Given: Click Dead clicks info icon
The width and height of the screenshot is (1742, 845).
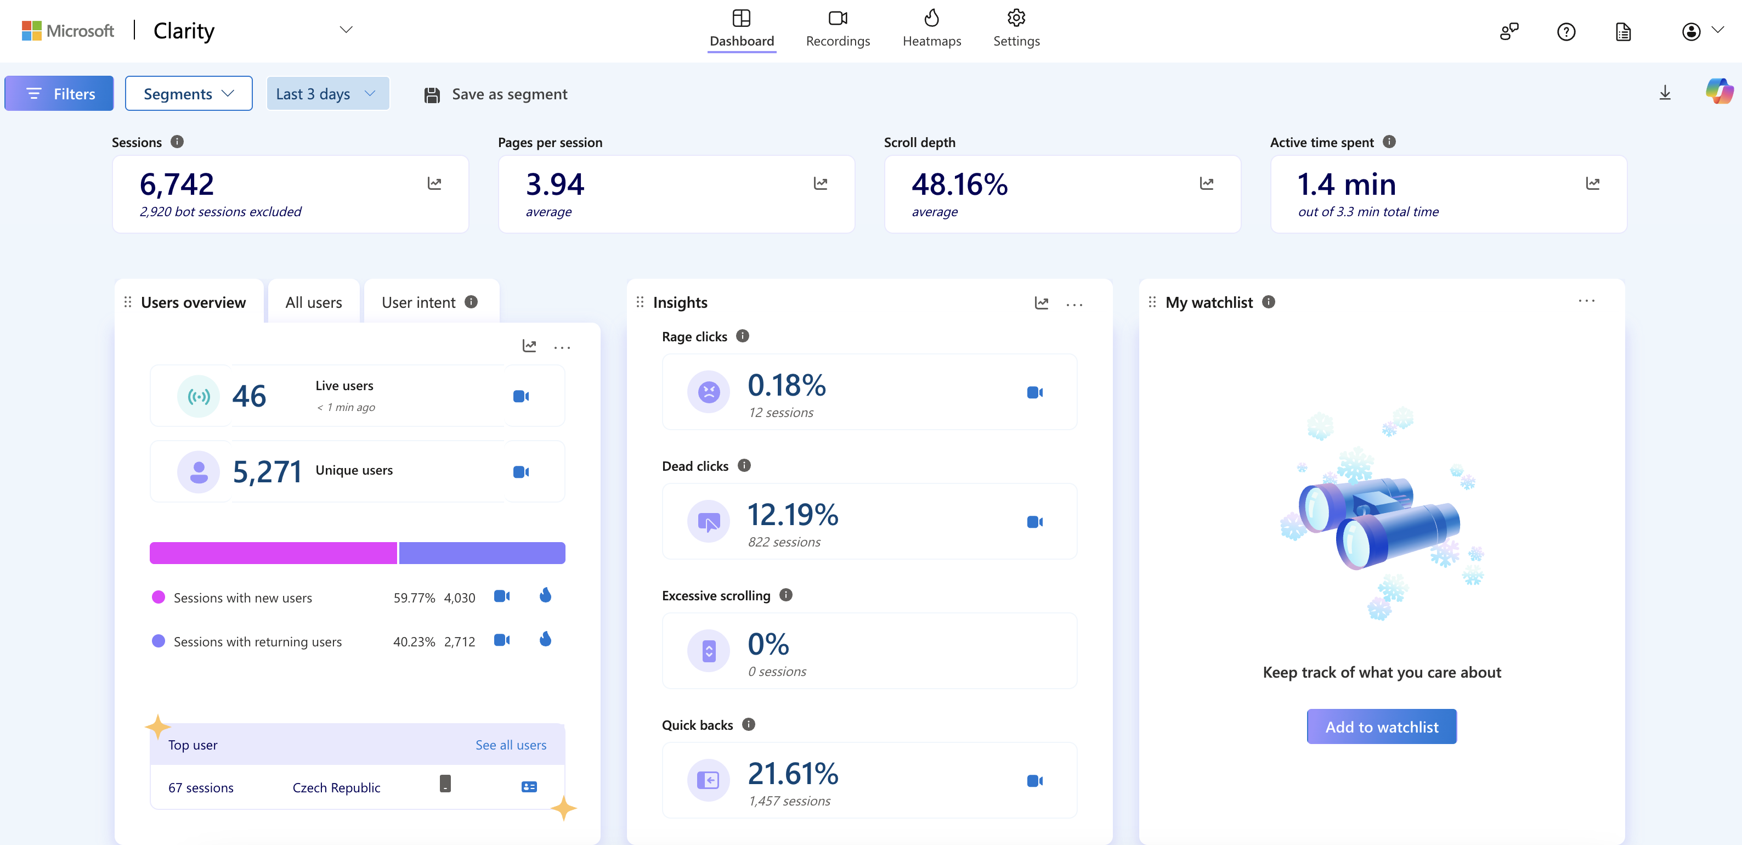Looking at the screenshot, I should [x=744, y=465].
